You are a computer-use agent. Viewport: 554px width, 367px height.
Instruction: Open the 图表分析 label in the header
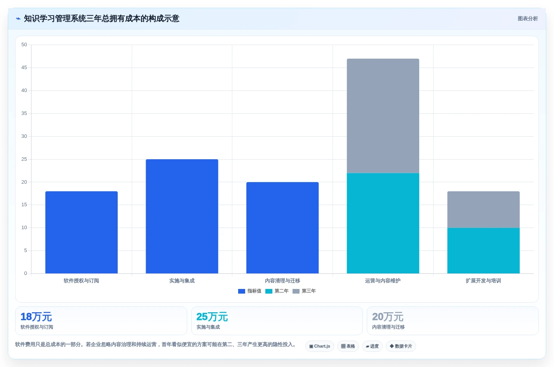point(528,19)
